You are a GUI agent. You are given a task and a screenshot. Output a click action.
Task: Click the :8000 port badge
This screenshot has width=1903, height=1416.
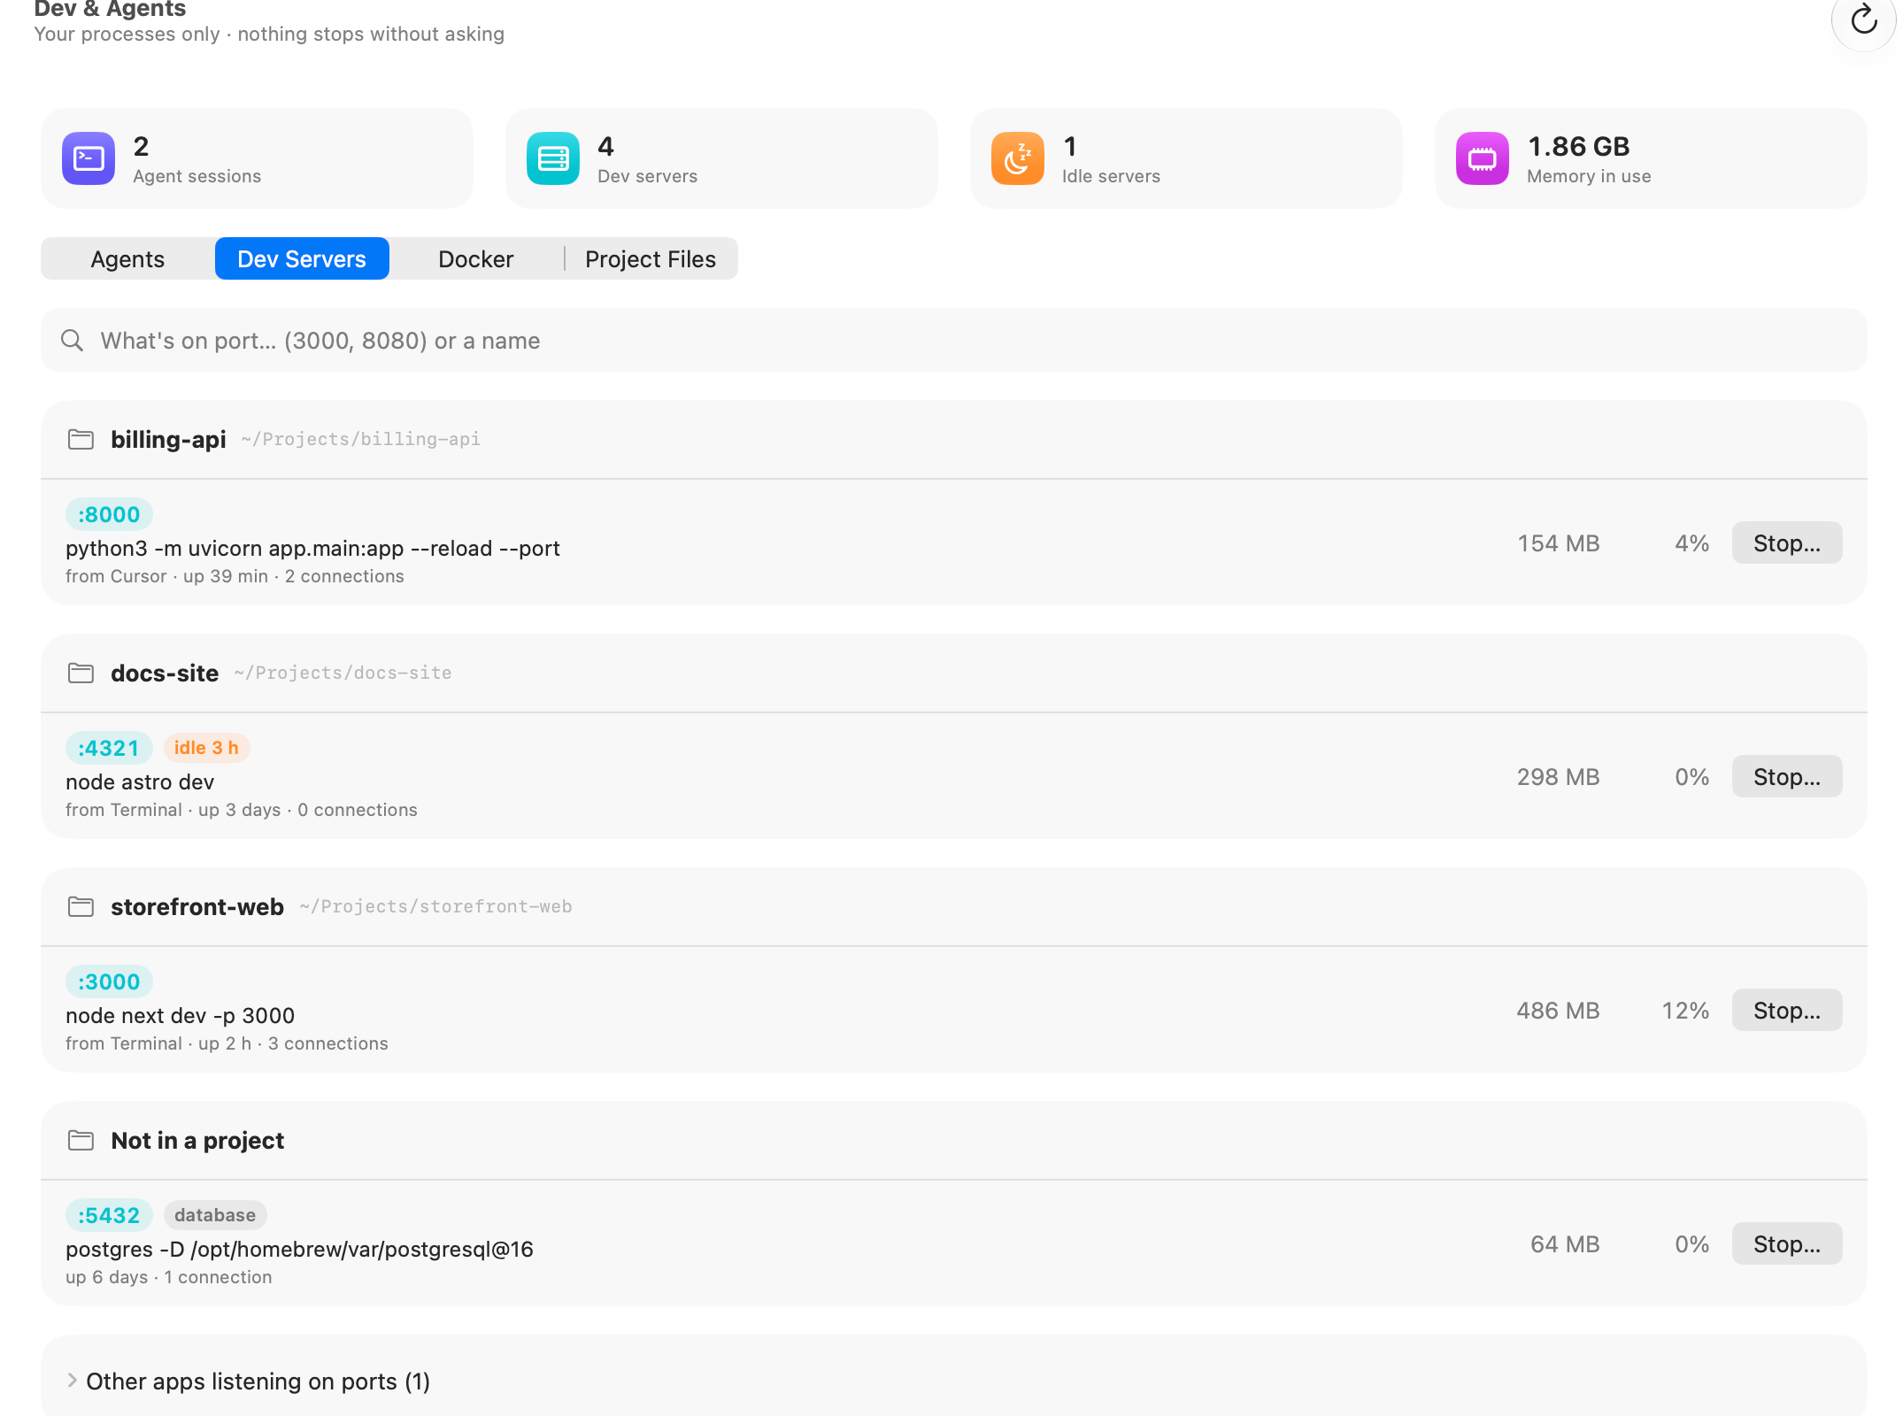tap(109, 514)
